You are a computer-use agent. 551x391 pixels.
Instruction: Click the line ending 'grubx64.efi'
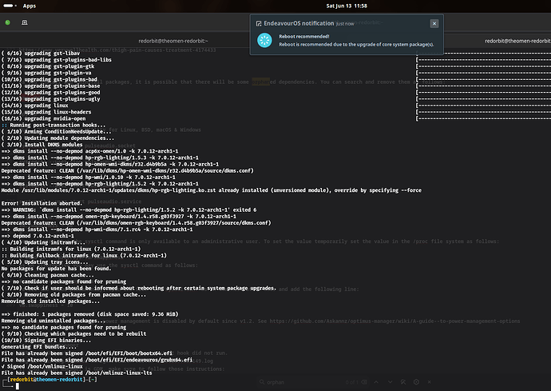pyautogui.click(x=97, y=360)
